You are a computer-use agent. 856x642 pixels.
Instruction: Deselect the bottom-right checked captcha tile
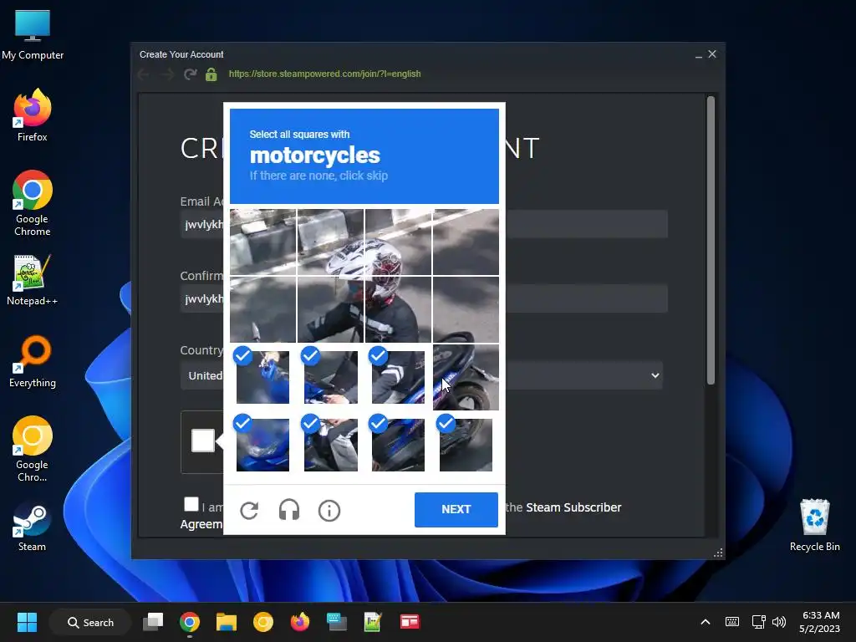(466, 445)
